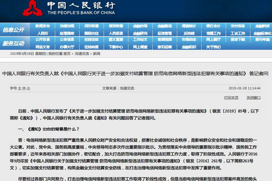
Task: Open the 党建工作 navigation item
Action: coord(214,33)
